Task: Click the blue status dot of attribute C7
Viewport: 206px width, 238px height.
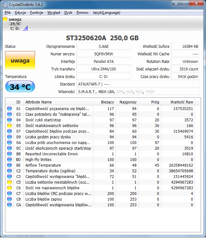Action: tap(9, 194)
